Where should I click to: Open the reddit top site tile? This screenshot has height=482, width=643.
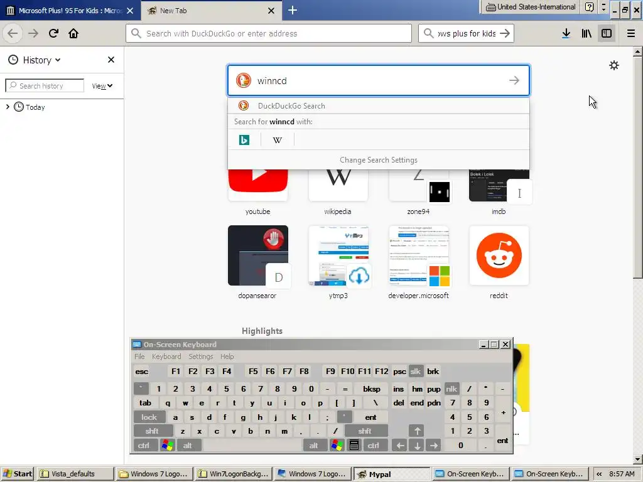coord(499,255)
